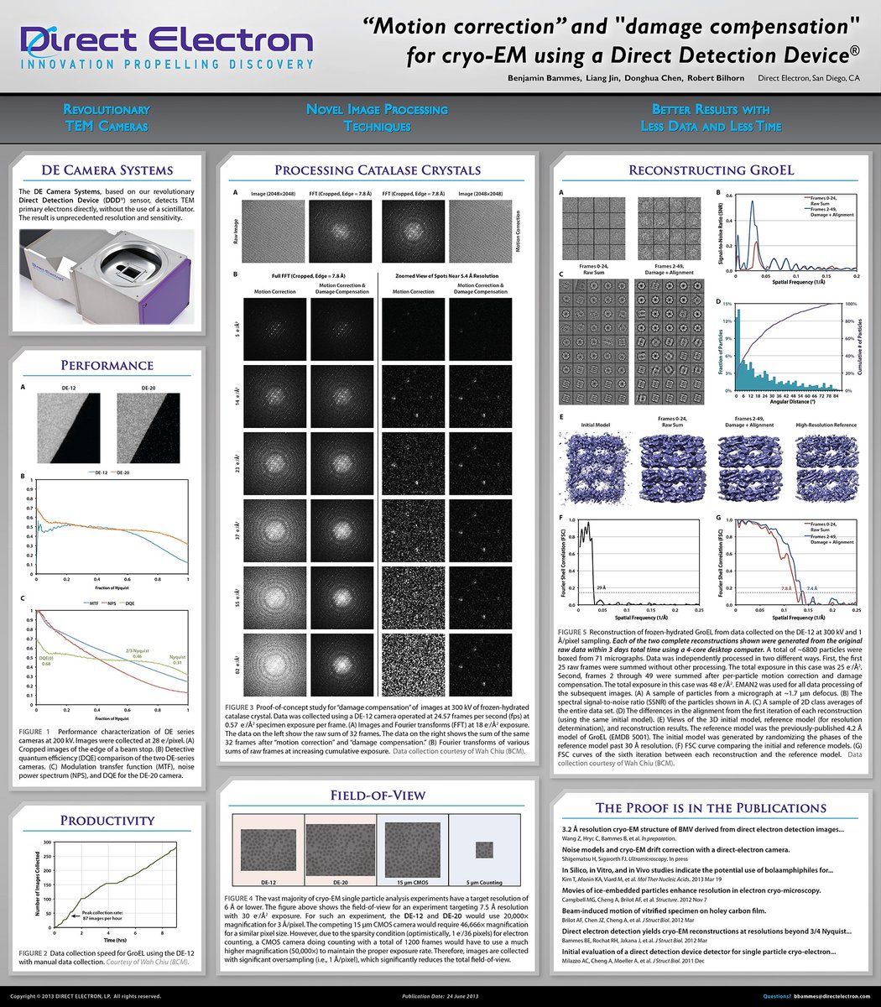This screenshot has width=881, height=1007.
Task: Click the 'Processing Catalase Crystals' section title
Action: tap(378, 170)
